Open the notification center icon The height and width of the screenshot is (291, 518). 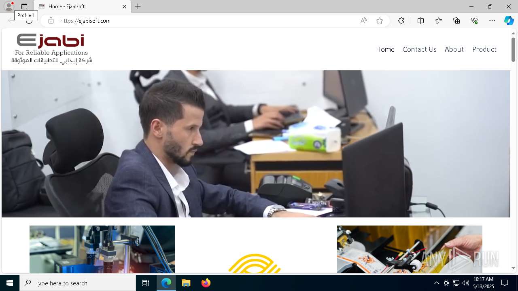point(505,283)
